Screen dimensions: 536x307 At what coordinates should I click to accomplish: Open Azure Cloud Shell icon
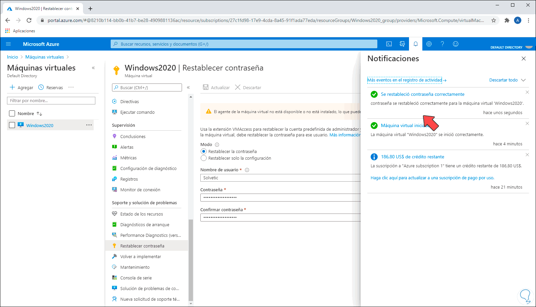389,44
